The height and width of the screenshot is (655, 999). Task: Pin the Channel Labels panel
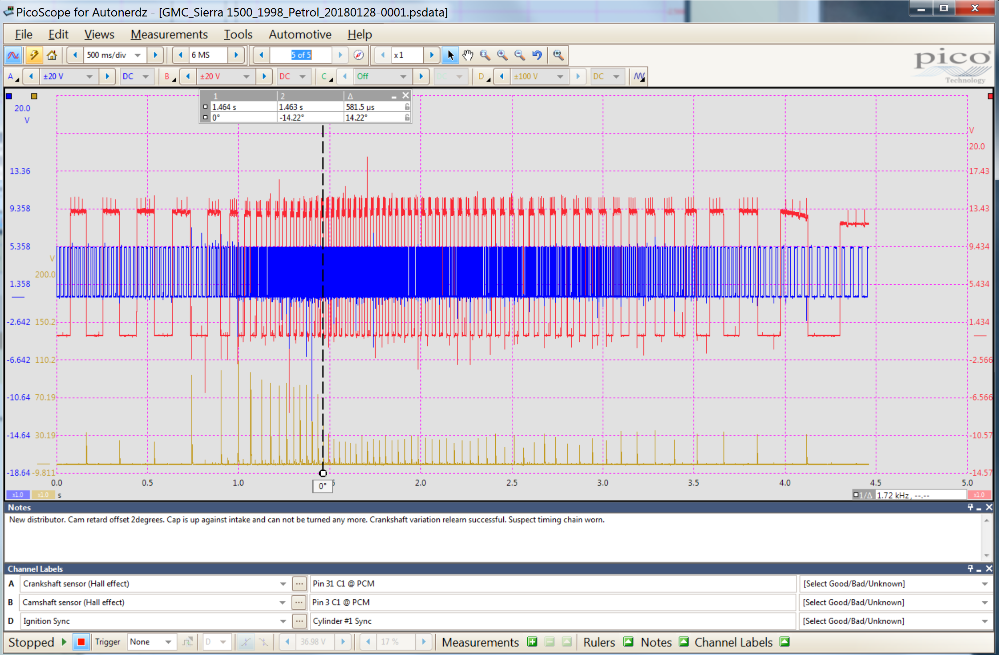(970, 569)
